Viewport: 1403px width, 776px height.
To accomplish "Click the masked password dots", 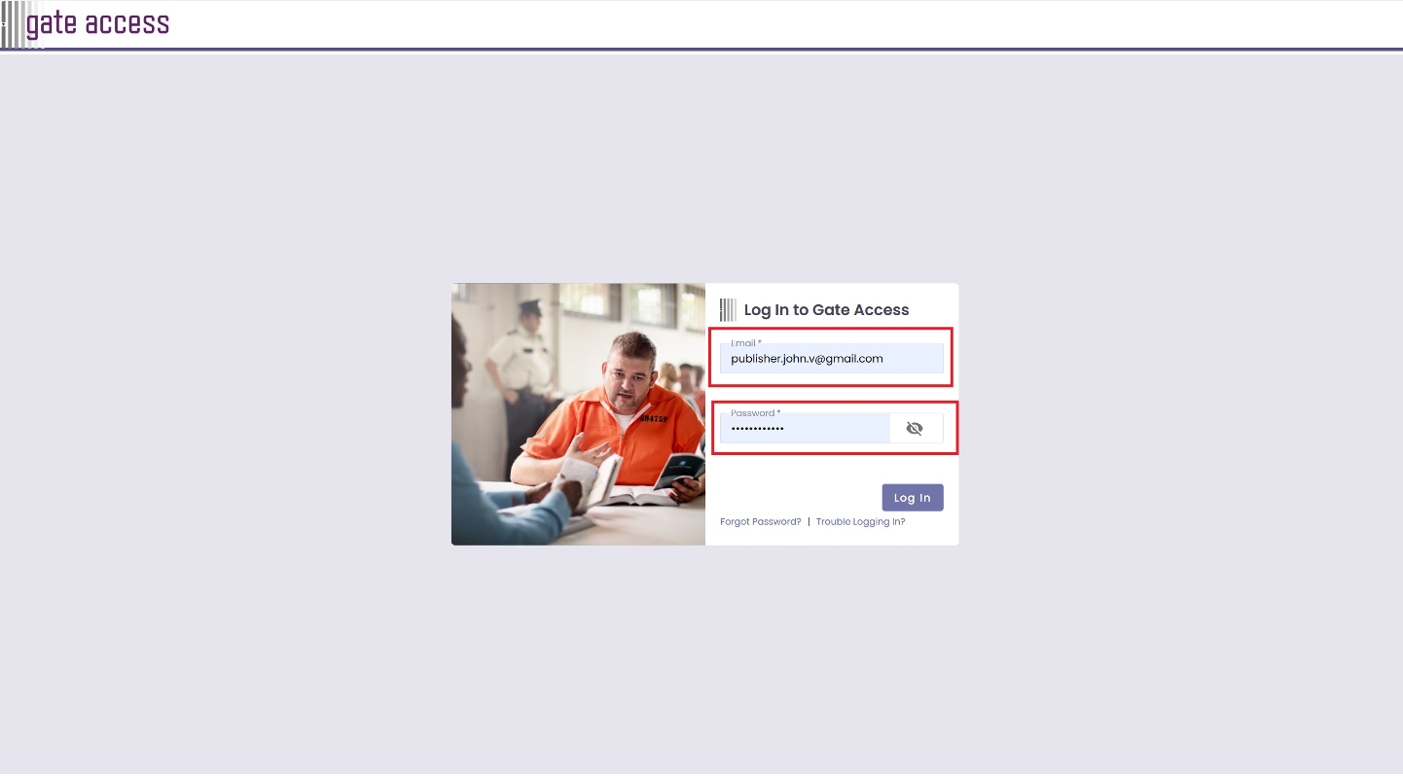I will coord(758,429).
